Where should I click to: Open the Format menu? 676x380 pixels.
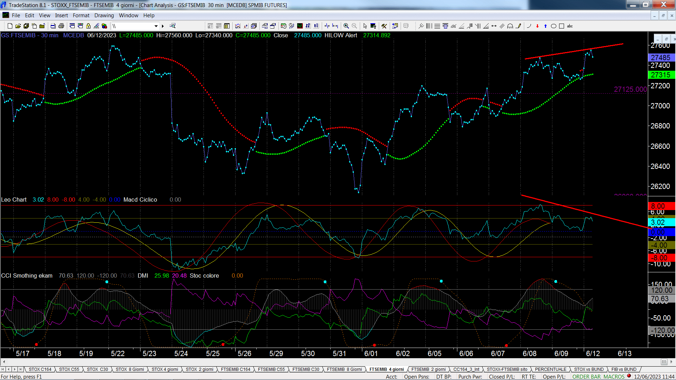tap(81, 15)
